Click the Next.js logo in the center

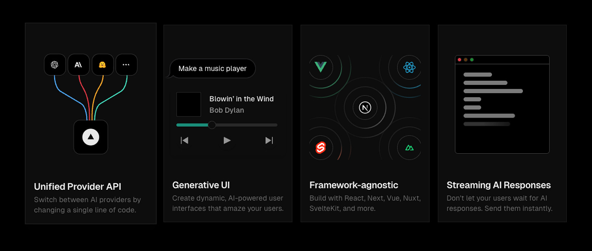click(365, 108)
